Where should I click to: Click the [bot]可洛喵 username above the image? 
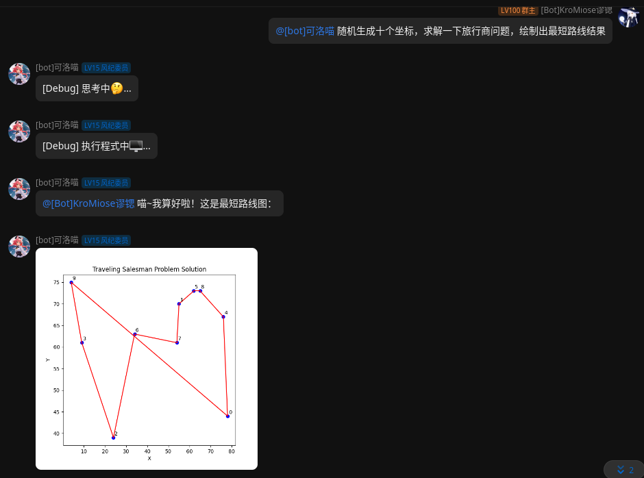pos(57,240)
